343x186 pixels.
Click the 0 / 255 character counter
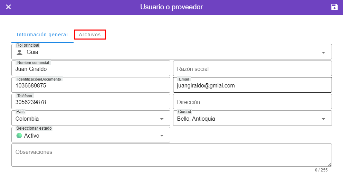(x=321, y=170)
